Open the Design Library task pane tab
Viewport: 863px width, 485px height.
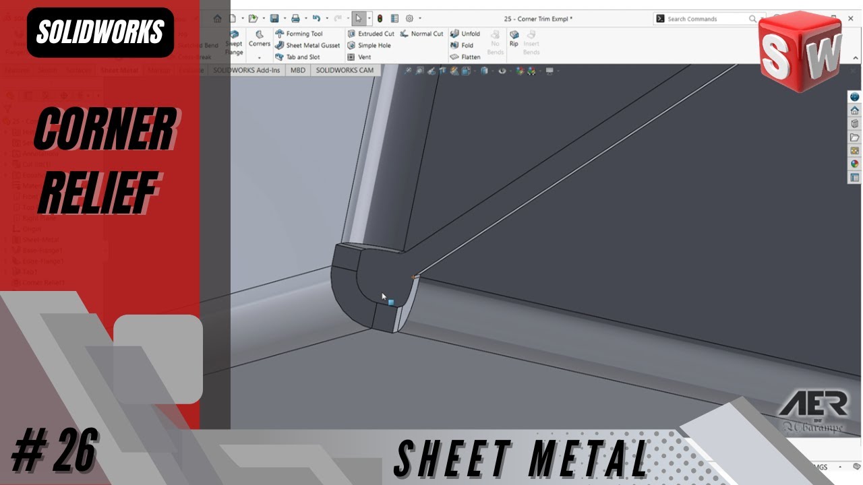click(x=855, y=124)
